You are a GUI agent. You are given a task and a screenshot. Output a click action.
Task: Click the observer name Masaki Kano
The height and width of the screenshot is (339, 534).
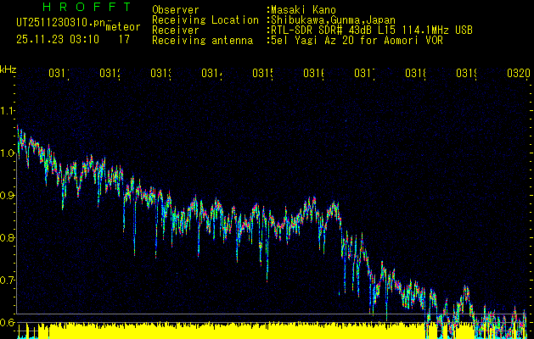point(303,10)
